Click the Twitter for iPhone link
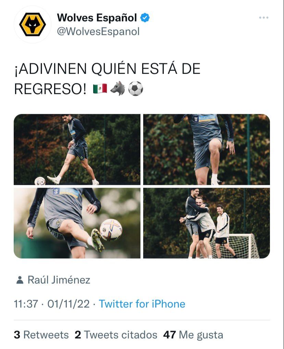This screenshot has width=284, height=349. [x=142, y=304]
